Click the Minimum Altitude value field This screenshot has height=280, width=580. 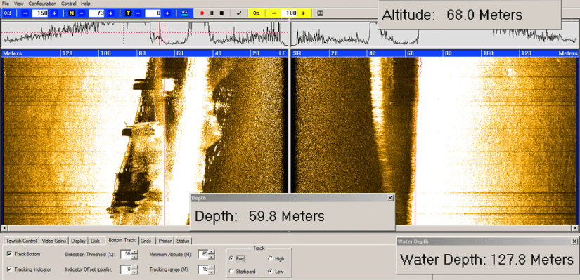tap(203, 254)
